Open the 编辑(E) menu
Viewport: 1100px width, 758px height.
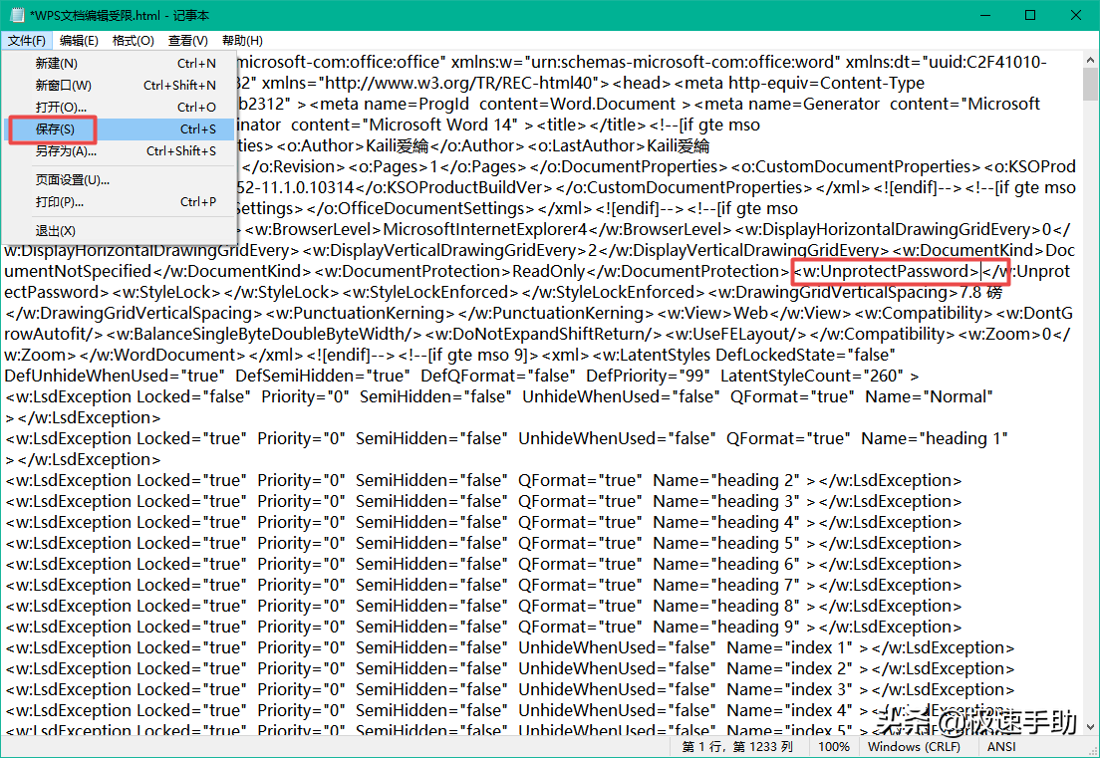(x=79, y=41)
